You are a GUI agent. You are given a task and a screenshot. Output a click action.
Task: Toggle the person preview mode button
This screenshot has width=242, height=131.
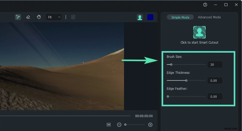[140, 17]
